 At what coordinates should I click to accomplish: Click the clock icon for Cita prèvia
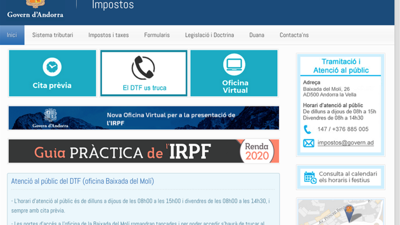tap(52, 67)
